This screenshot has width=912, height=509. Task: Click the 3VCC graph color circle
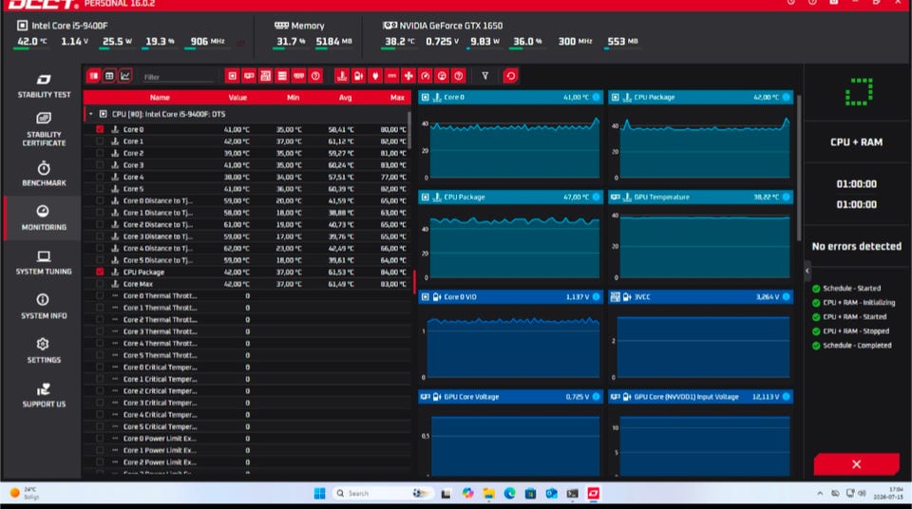[x=787, y=296]
